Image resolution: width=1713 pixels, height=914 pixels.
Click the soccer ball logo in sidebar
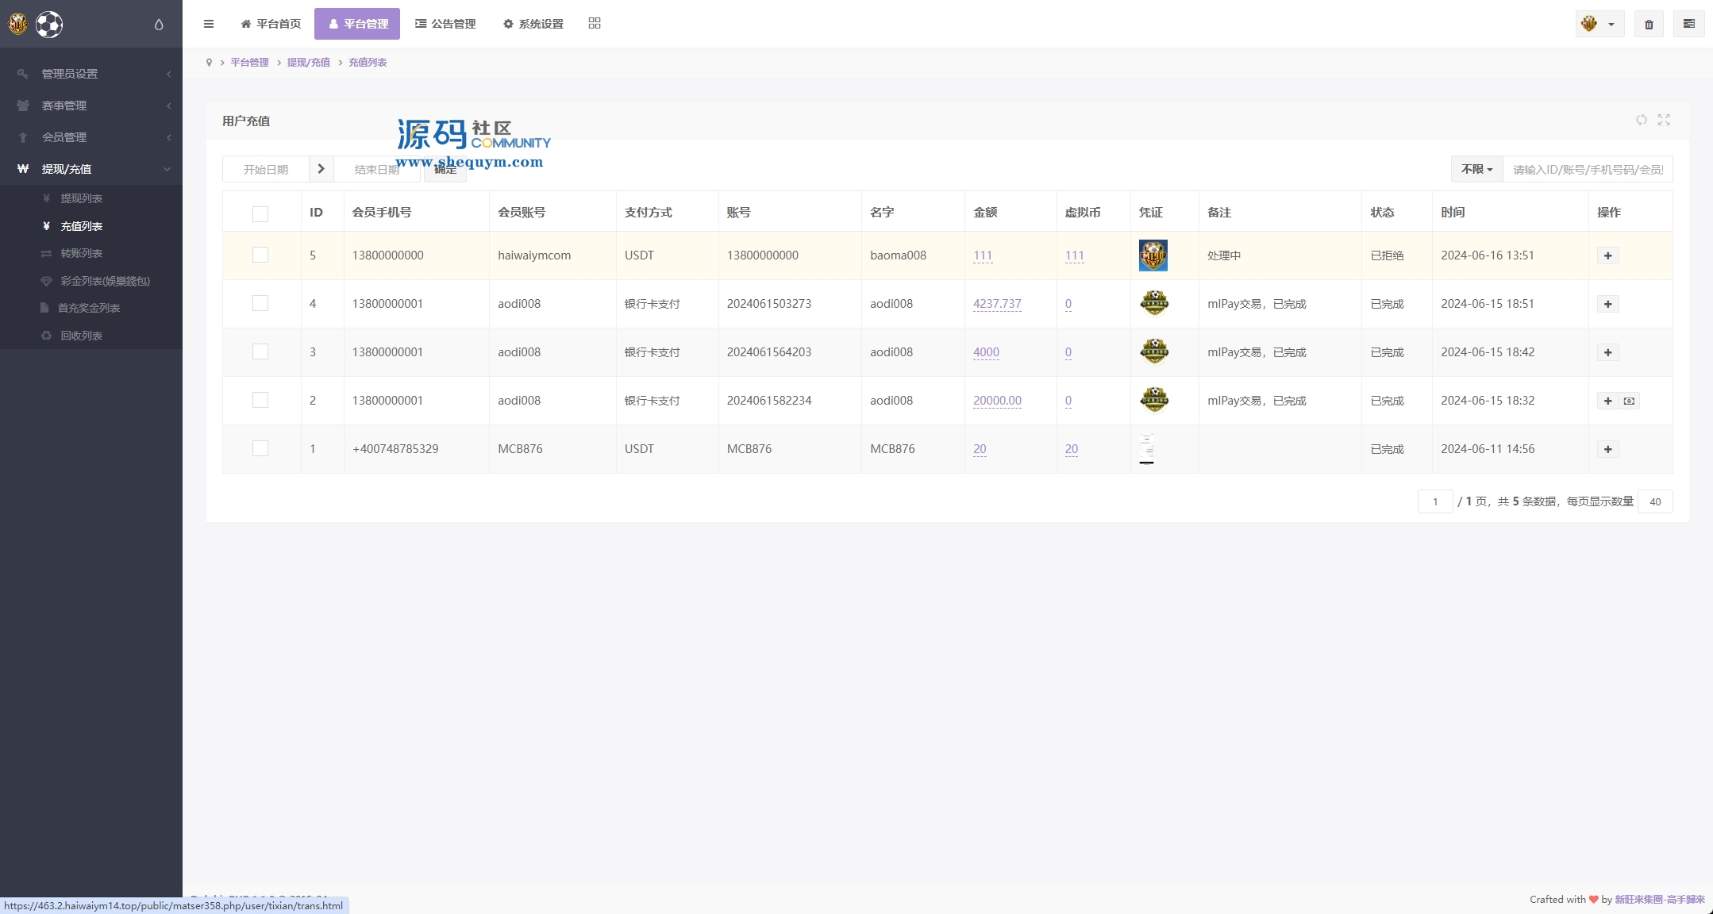point(49,25)
